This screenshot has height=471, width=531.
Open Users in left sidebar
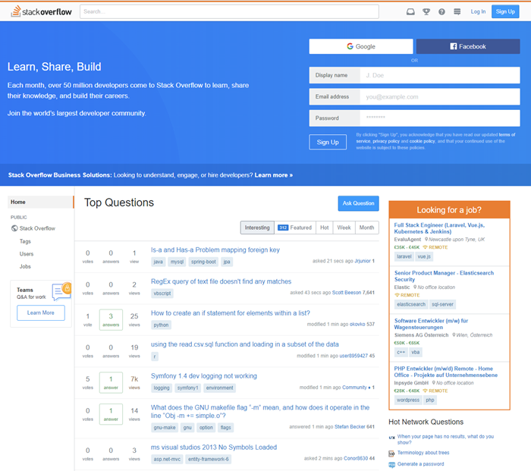click(27, 254)
